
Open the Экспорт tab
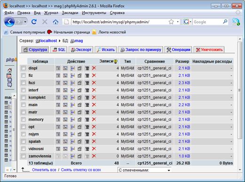[x=81, y=50]
